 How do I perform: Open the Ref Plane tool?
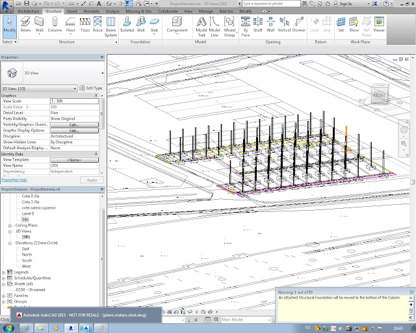tap(366, 24)
